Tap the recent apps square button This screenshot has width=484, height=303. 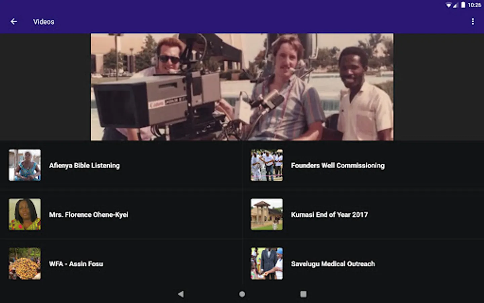(303, 294)
